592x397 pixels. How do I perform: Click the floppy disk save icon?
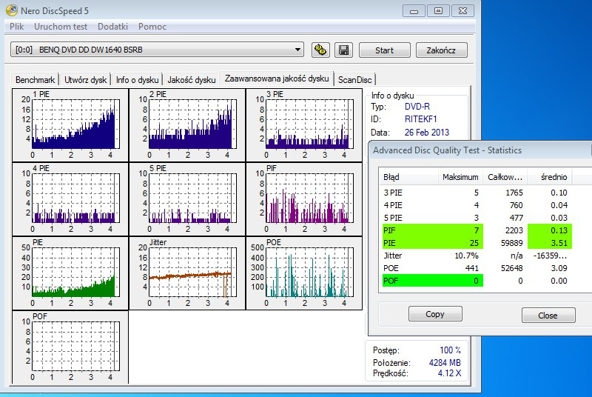point(343,50)
